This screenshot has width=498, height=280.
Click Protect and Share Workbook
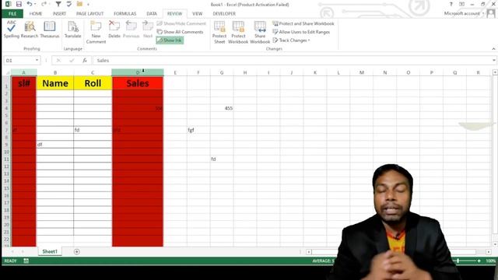[303, 23]
